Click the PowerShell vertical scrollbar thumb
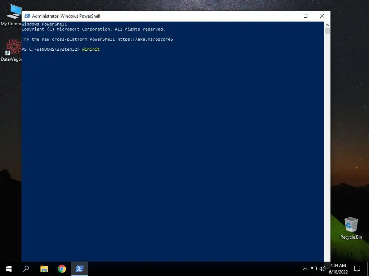This screenshot has height=276, width=369. (x=327, y=31)
